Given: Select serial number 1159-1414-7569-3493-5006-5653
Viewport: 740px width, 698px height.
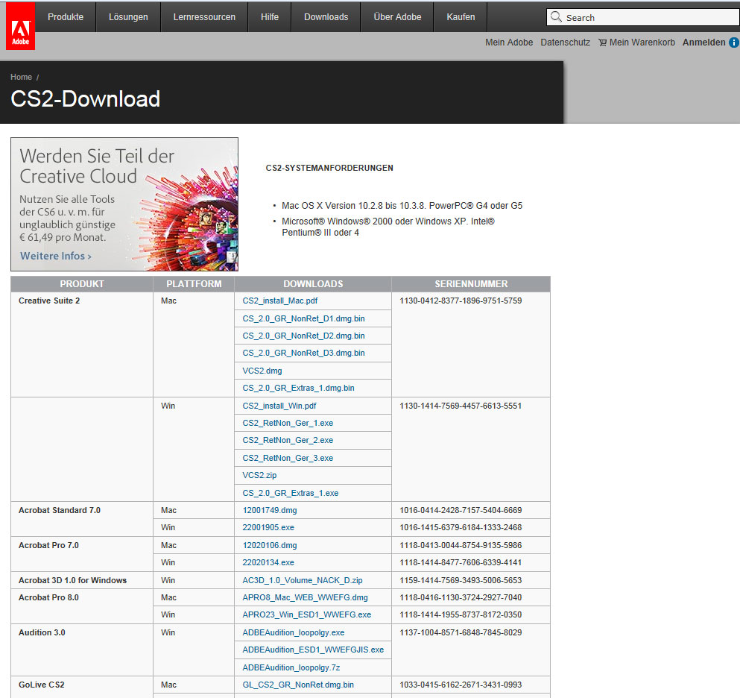Looking at the screenshot, I should point(461,580).
